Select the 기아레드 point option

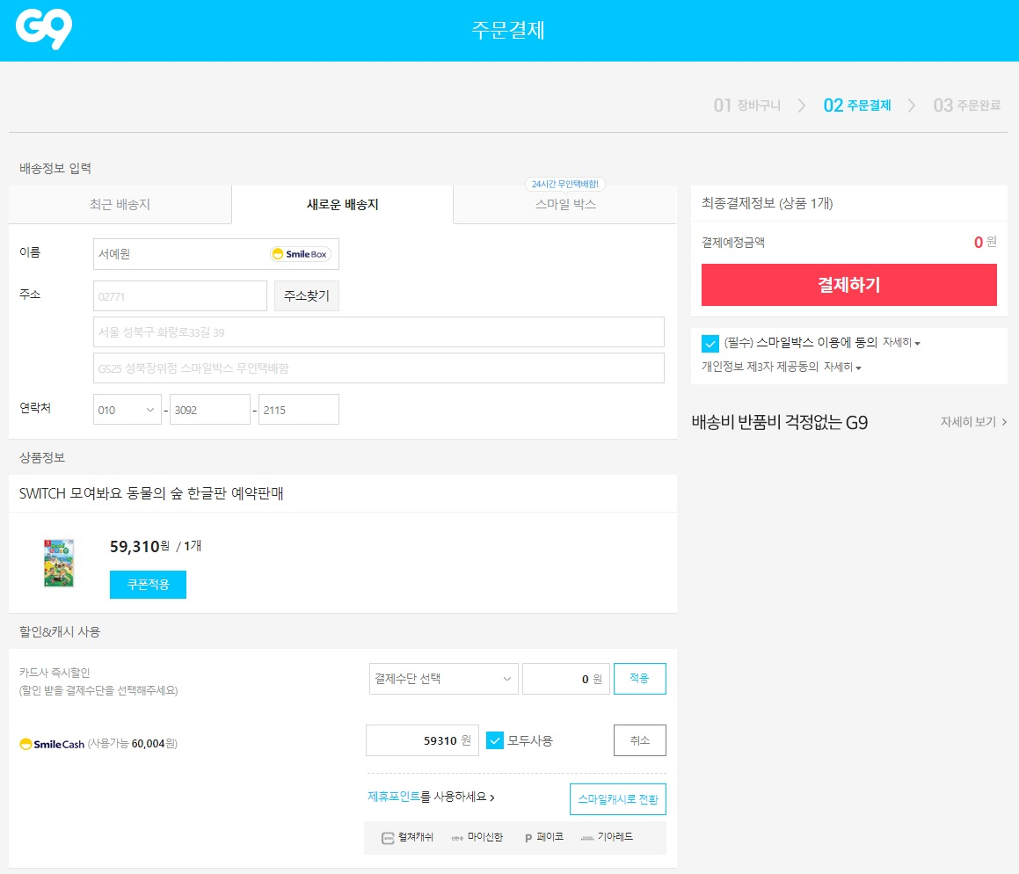[x=607, y=837]
